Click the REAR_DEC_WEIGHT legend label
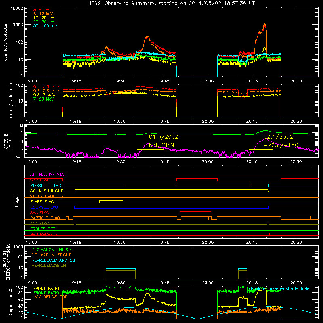Viewport: 323px width, 323px height. pos(50,266)
